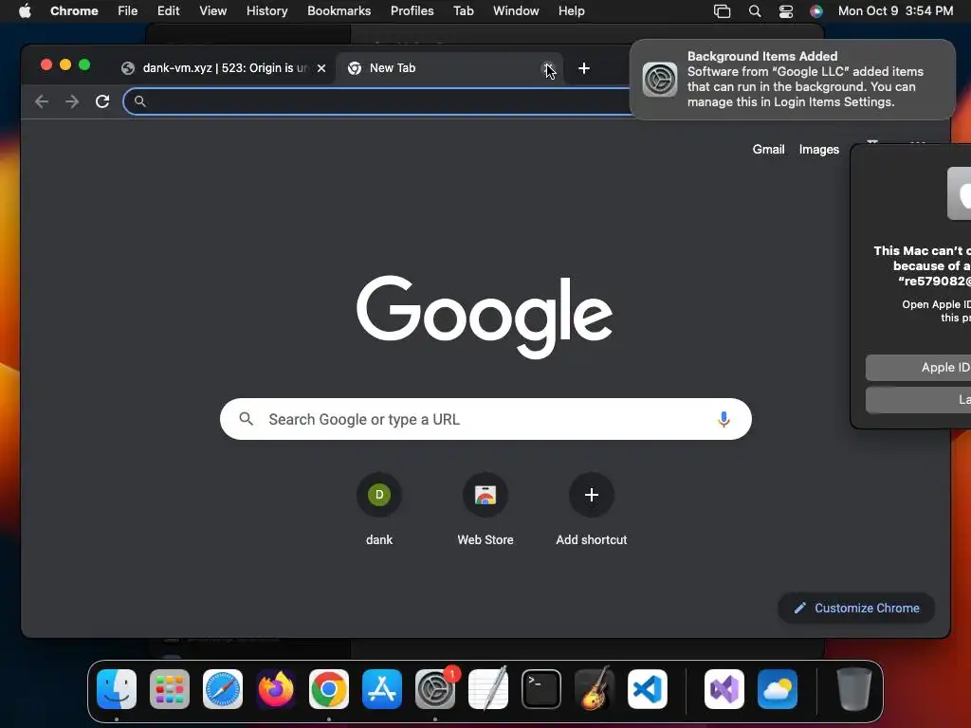Focus the Search Google or type a URL box
Viewport: 971px width, 728px height.
point(485,419)
